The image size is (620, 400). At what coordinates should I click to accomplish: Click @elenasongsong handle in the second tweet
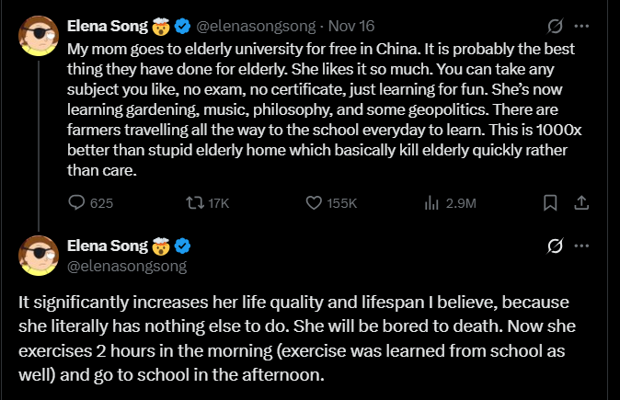coord(127,267)
